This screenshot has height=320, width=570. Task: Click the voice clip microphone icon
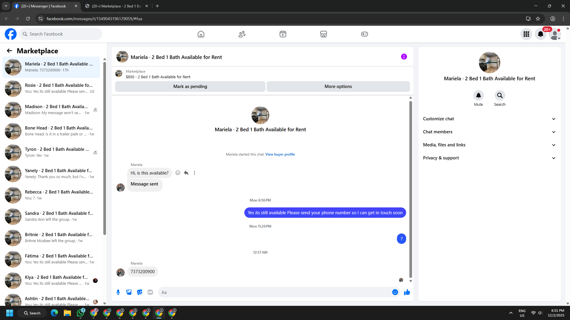pos(118,292)
